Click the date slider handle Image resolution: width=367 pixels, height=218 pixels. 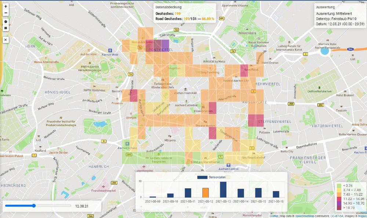(34, 206)
